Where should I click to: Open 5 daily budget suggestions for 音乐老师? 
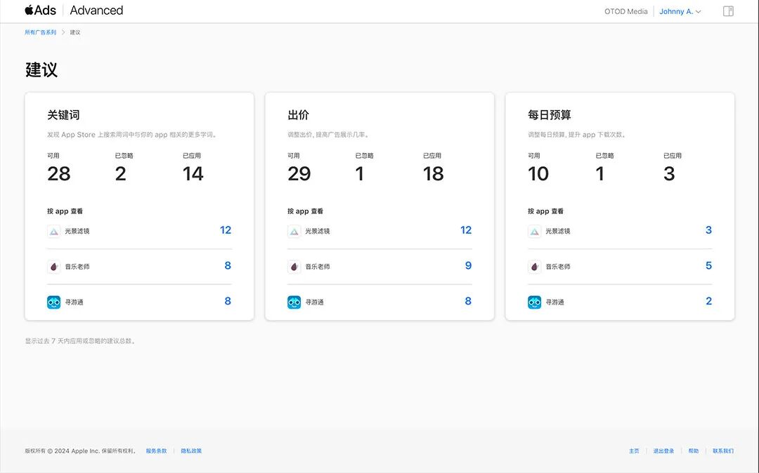pos(708,265)
